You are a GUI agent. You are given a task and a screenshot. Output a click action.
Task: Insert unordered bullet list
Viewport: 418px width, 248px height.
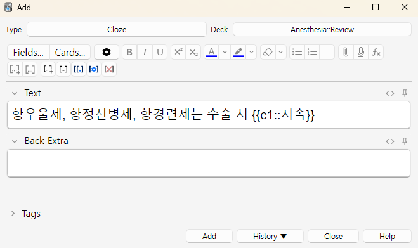[x=297, y=52]
